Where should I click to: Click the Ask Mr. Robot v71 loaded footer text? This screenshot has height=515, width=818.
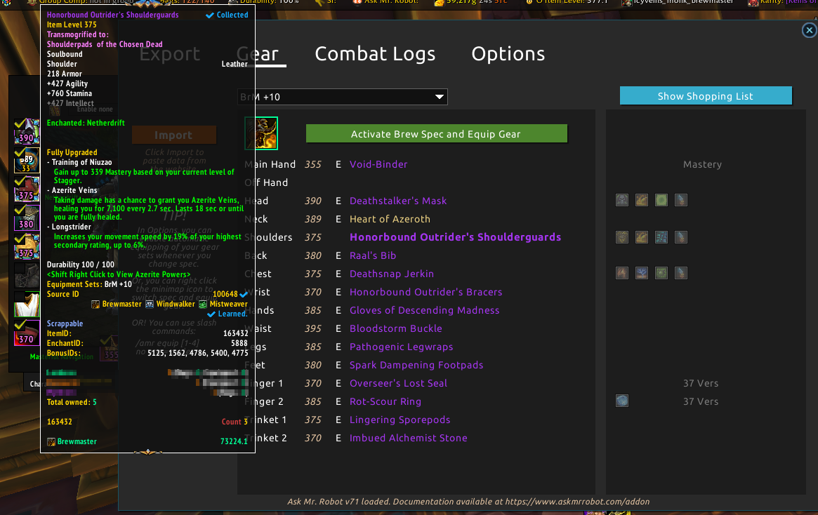pyautogui.click(x=468, y=502)
